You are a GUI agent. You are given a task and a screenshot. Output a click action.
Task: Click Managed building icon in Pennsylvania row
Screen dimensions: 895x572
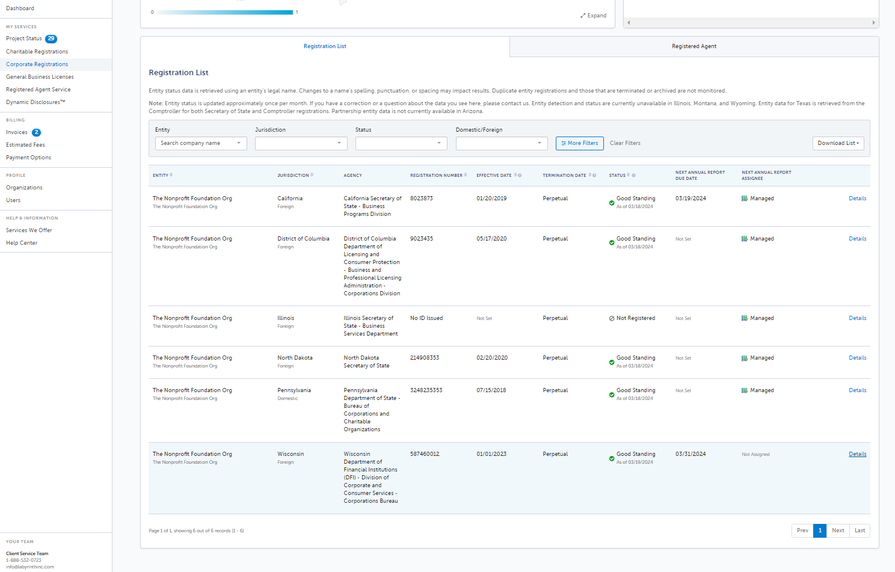(x=745, y=390)
